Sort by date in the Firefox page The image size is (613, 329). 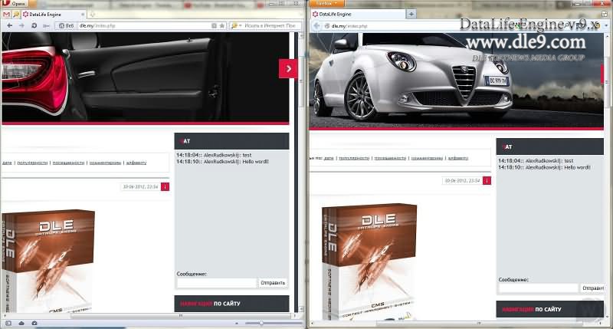(x=329, y=158)
